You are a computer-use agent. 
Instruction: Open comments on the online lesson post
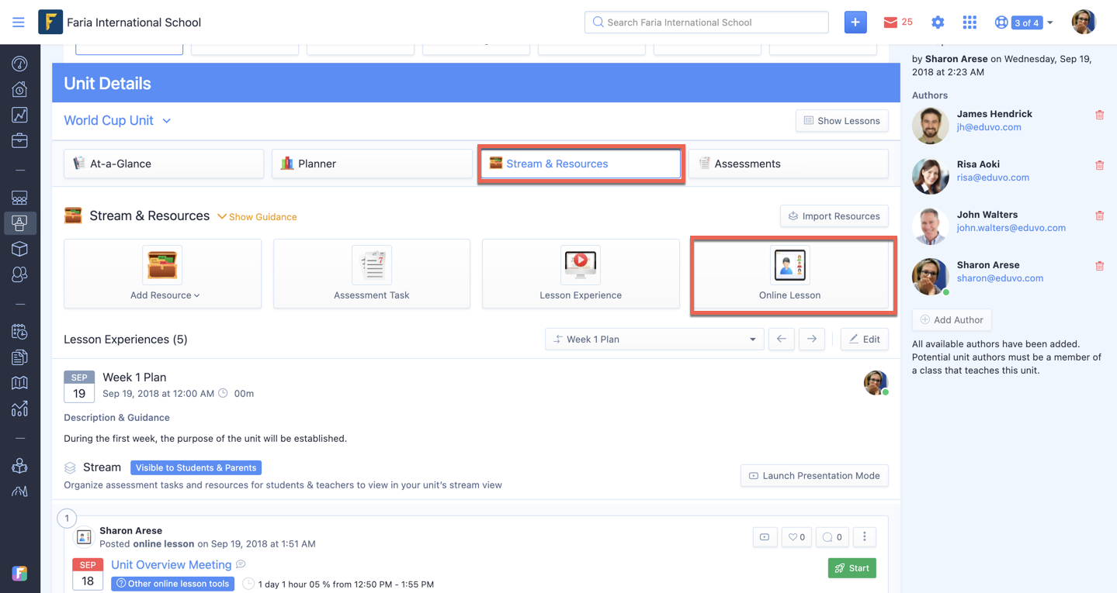[832, 537]
